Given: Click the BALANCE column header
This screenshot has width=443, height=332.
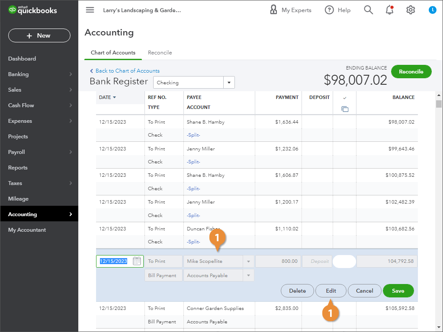Looking at the screenshot, I should (403, 97).
